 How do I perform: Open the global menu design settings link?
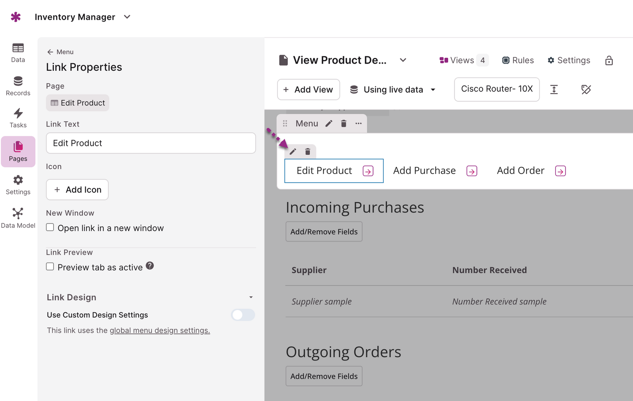[160, 331]
